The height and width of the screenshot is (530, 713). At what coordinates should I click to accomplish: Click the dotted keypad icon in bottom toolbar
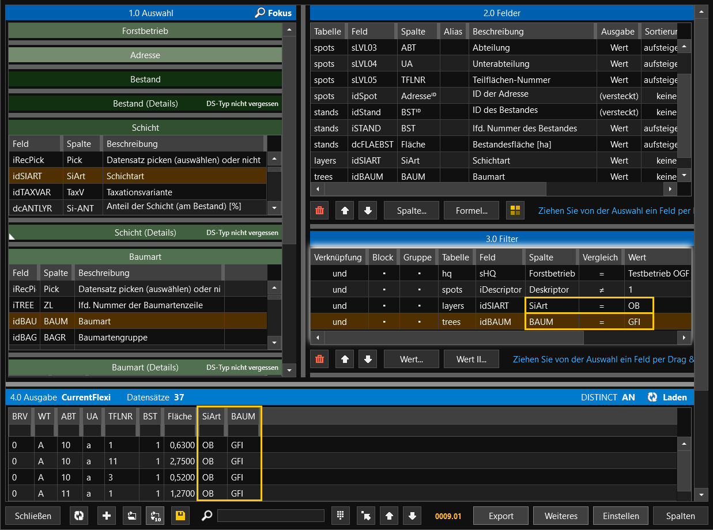pos(341,516)
